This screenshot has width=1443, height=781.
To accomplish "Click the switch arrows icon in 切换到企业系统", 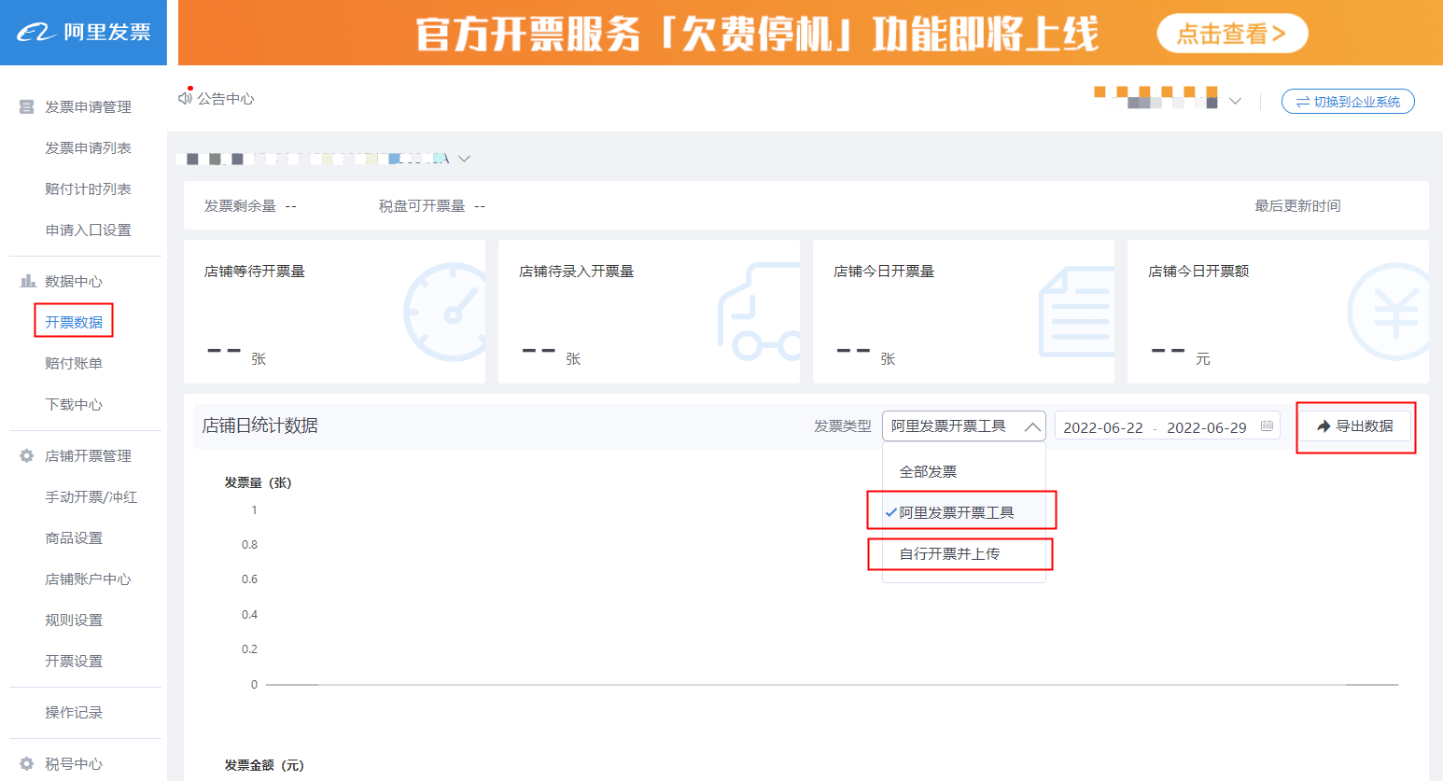I will click(x=1302, y=102).
